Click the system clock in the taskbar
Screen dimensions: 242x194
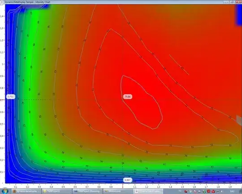tap(232, 191)
